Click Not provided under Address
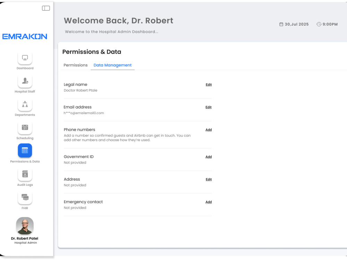This screenshot has width=347, height=260. pyautogui.click(x=75, y=185)
